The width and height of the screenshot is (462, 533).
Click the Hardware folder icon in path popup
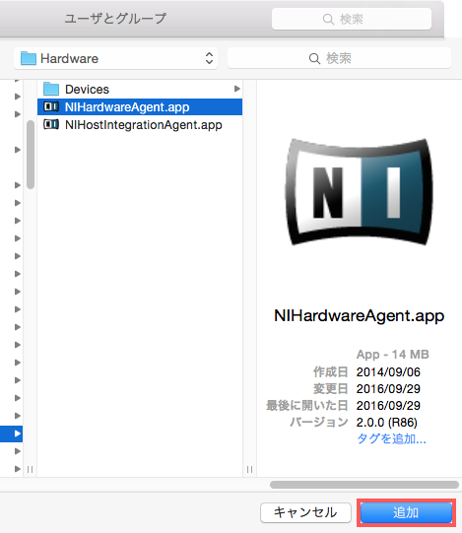point(29,58)
